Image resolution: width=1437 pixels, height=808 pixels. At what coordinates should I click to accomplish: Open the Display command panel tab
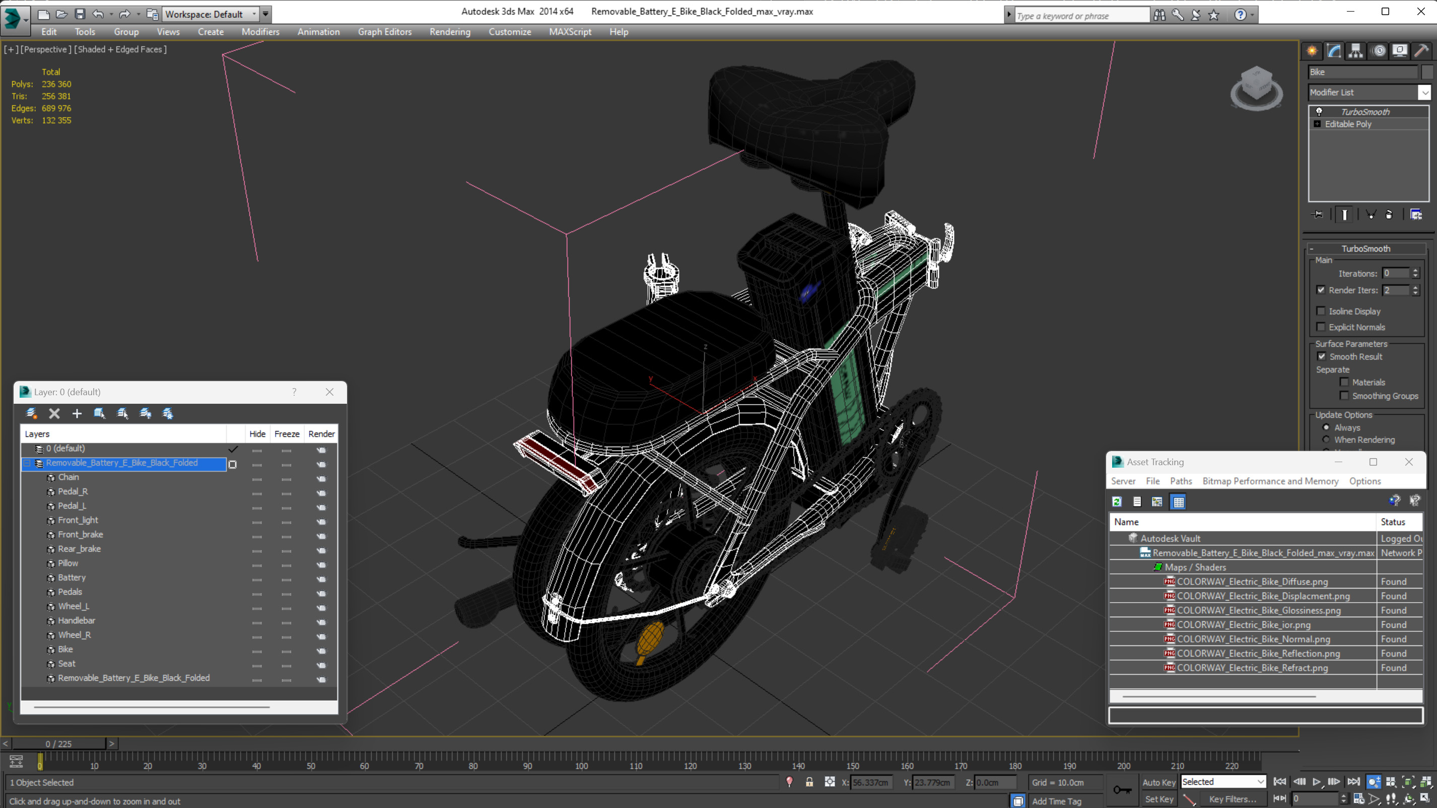[x=1400, y=51]
